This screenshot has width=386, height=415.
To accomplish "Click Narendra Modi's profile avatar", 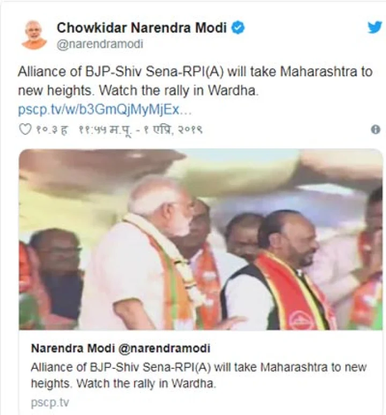I will 34,35.
